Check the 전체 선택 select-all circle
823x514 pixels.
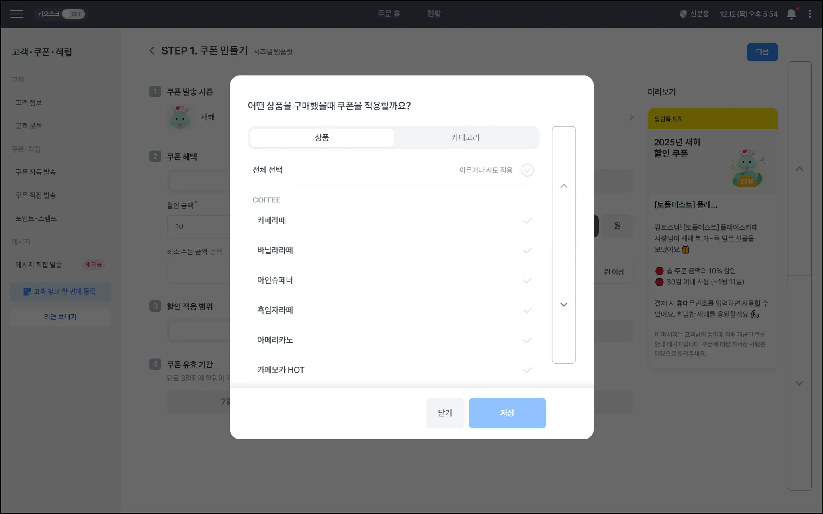(x=527, y=170)
